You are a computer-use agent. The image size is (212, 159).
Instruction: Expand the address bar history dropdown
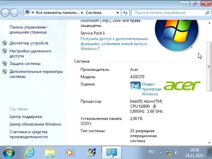(x=118, y=13)
